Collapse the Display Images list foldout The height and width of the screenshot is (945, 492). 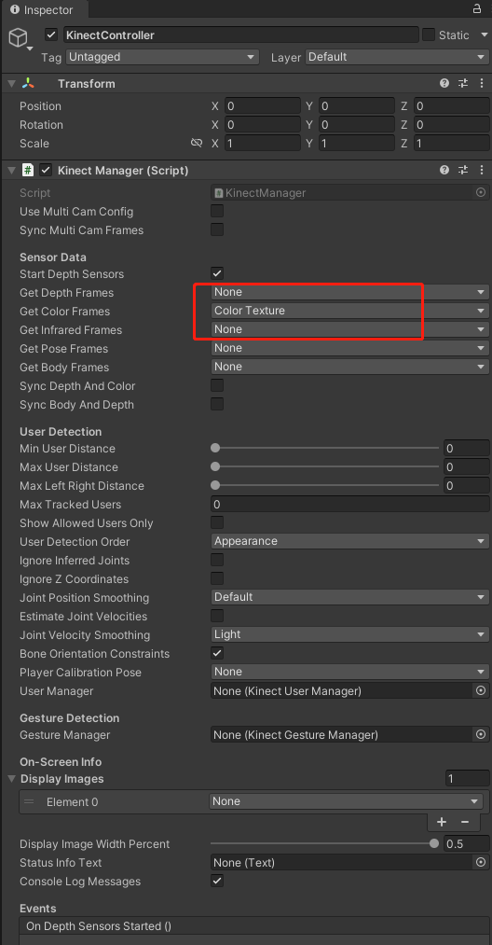coord(11,779)
